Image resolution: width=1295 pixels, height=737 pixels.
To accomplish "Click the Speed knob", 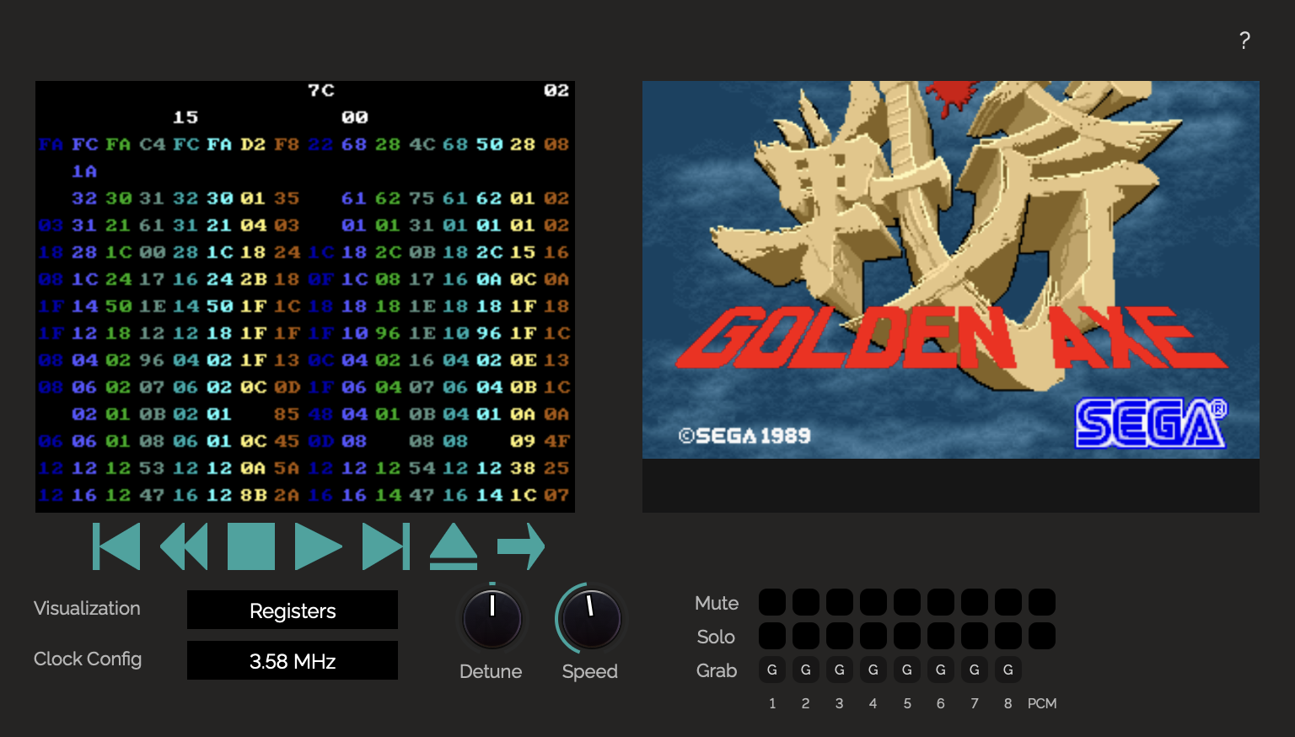I will point(592,619).
